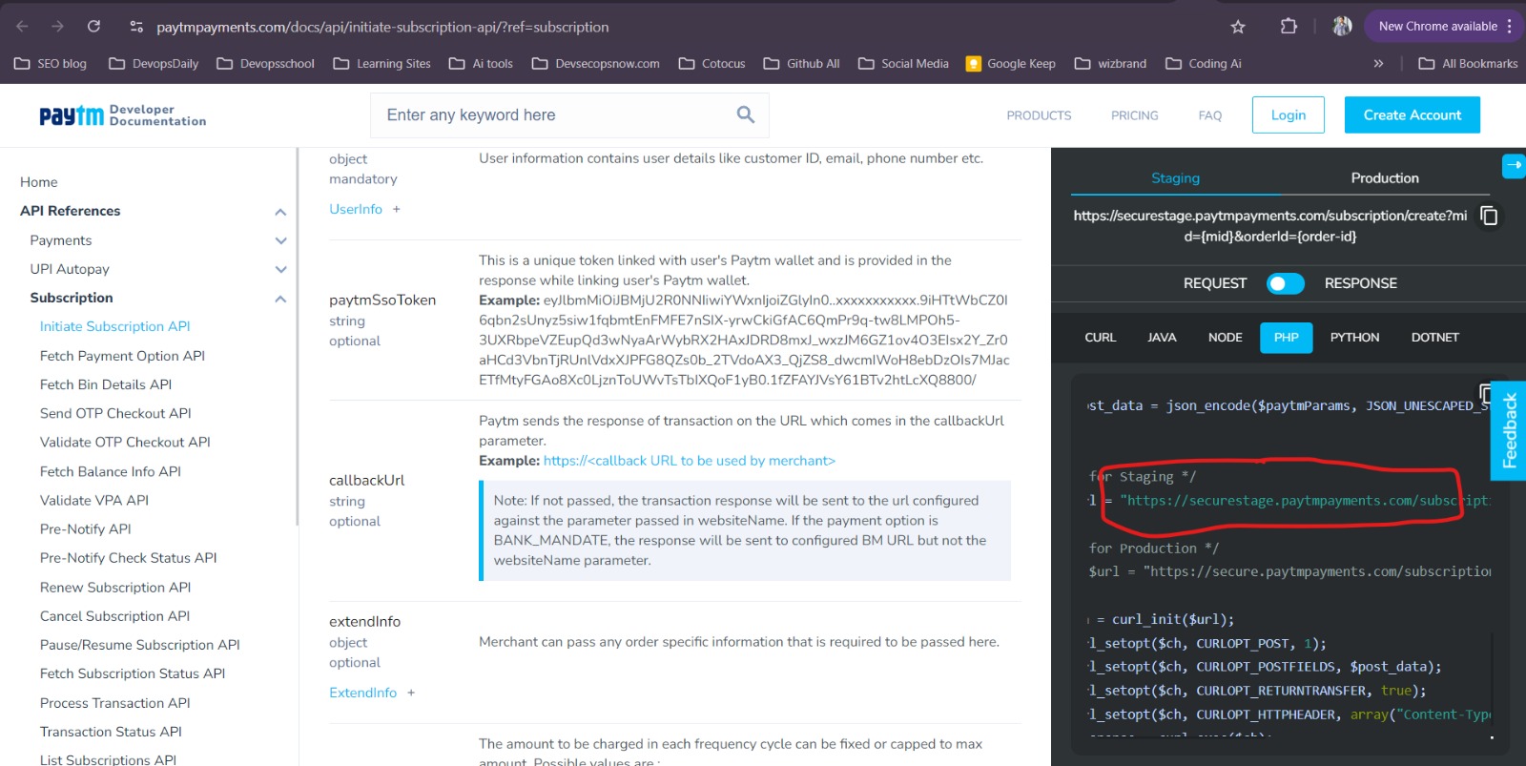
Task: Open the Github All bookmark folder
Action: 801,64
